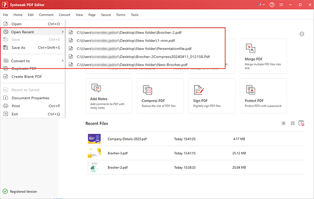The height and width of the screenshot is (199, 314).
Task: Click the printer icon
Action: tap(6, 106)
